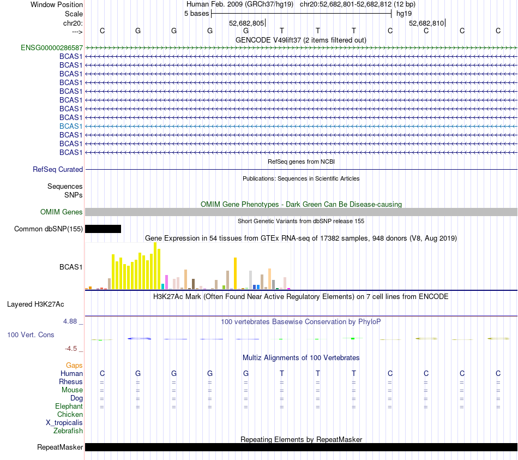Click the 5 bases scale text
Viewport: 518px width, 460px height.
196,14
